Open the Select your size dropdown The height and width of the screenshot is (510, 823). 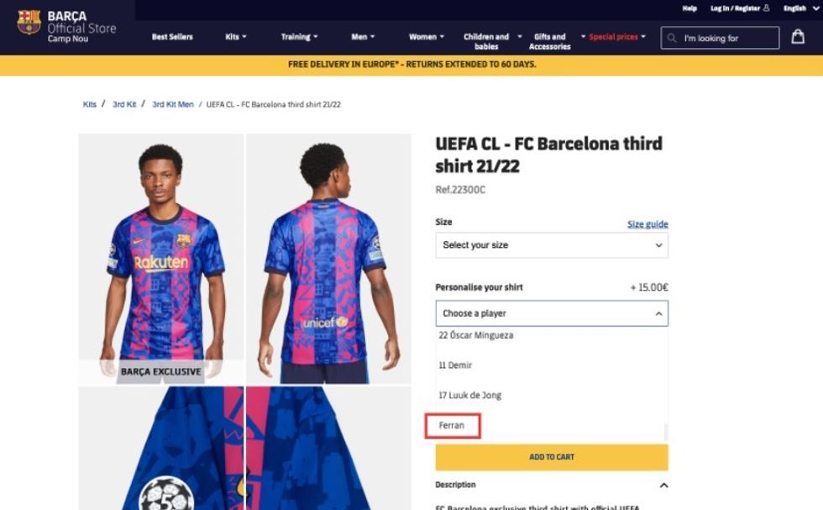click(552, 245)
